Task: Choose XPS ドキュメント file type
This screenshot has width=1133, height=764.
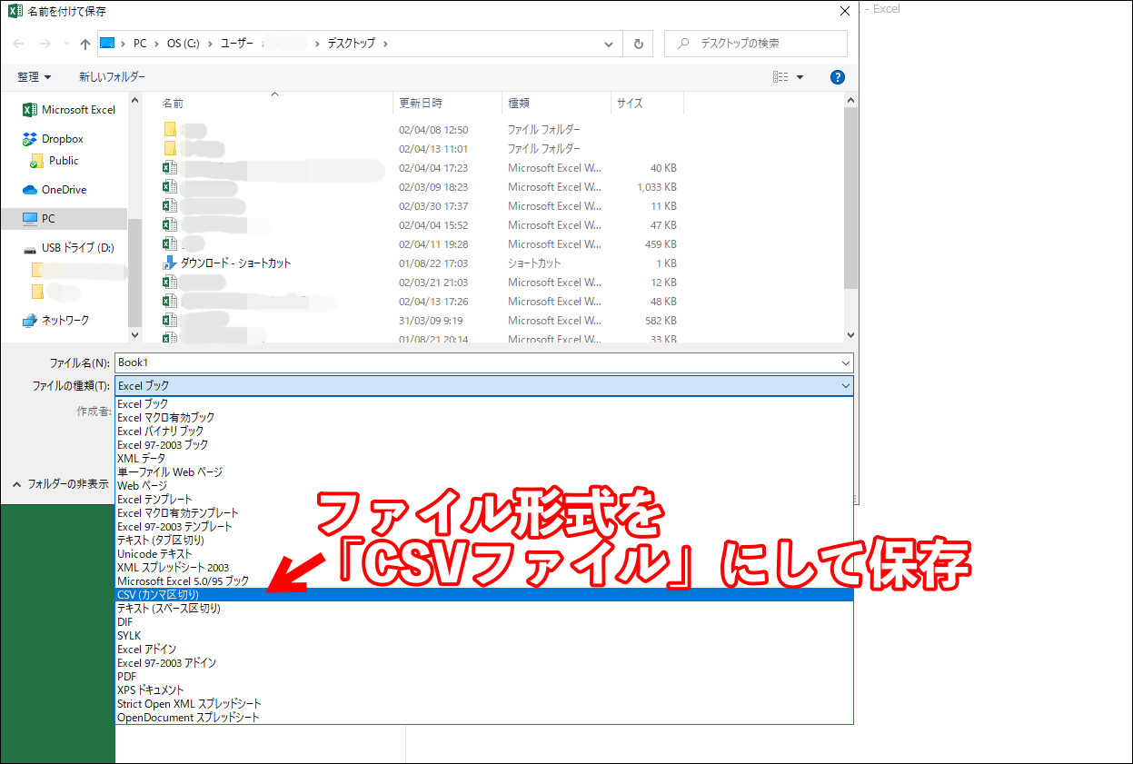Action: [x=484, y=690]
